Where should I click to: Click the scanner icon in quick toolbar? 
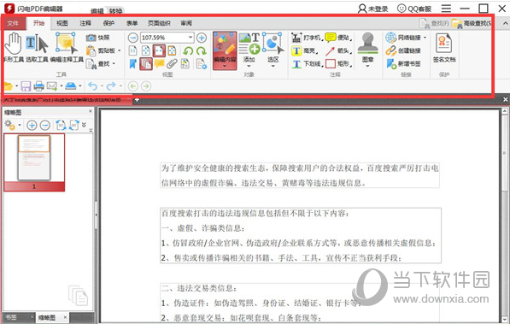(70, 86)
